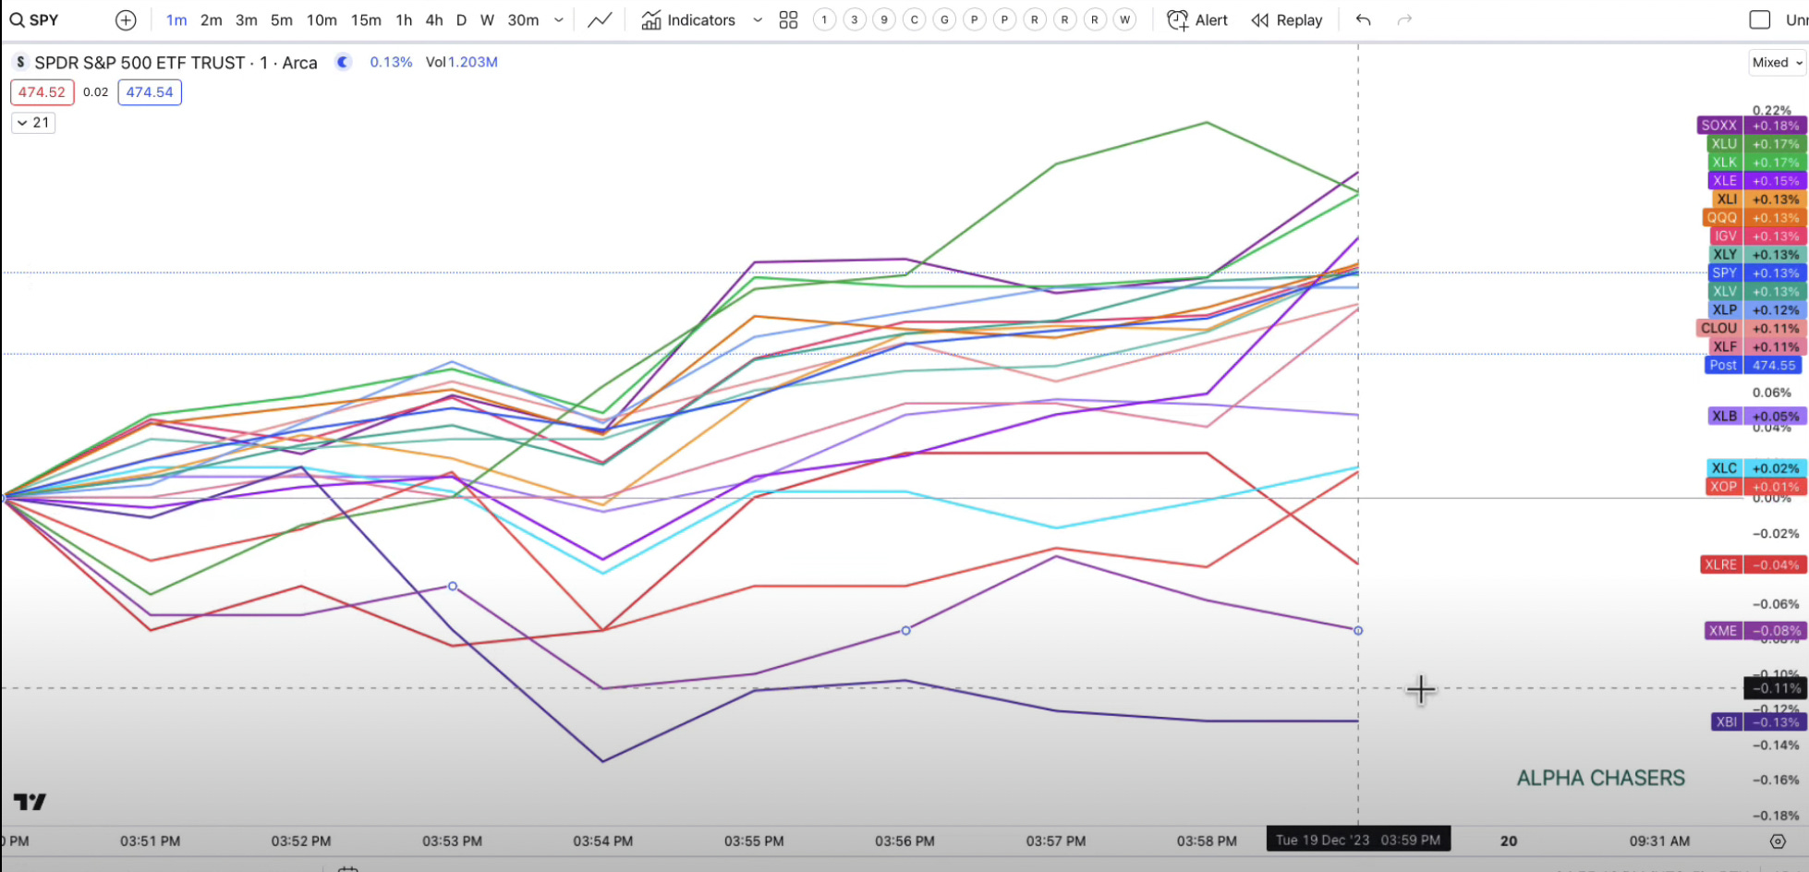Click the XLC +0.02% scale label
The height and width of the screenshot is (872, 1809).
[x=1756, y=468]
